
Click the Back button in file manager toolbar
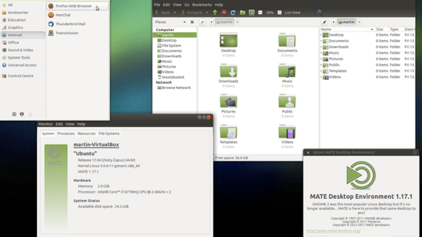pos(163,13)
